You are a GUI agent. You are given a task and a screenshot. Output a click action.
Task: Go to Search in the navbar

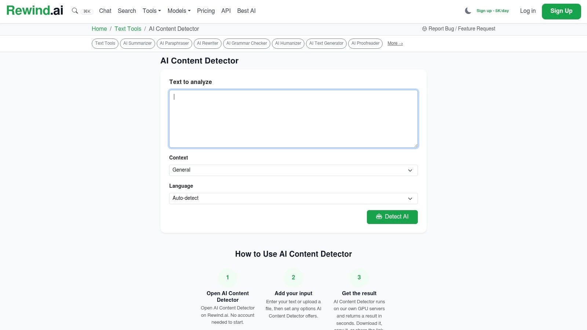point(127,11)
